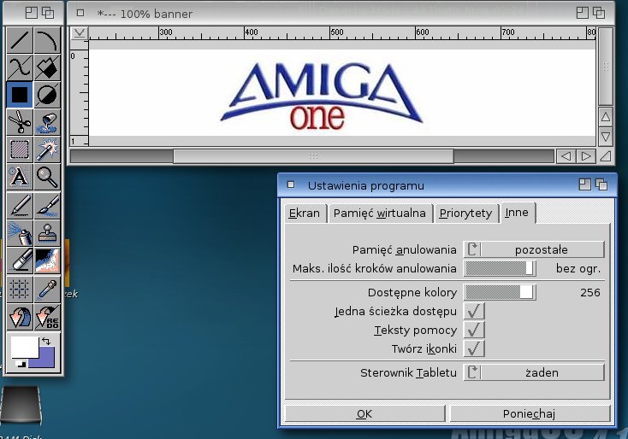Click the banner window scroll left arrow
This screenshot has height=439, width=628.
(x=566, y=156)
